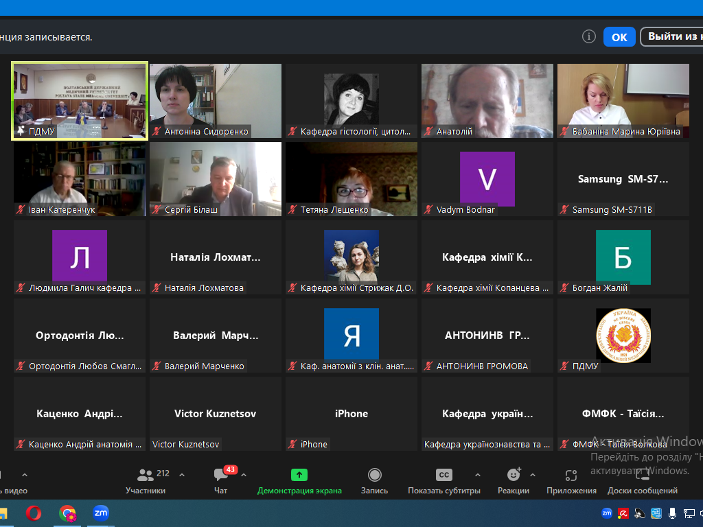Image resolution: width=703 pixels, height=527 pixels.
Task: Open the microphone tray icon
Action: pos(673,513)
